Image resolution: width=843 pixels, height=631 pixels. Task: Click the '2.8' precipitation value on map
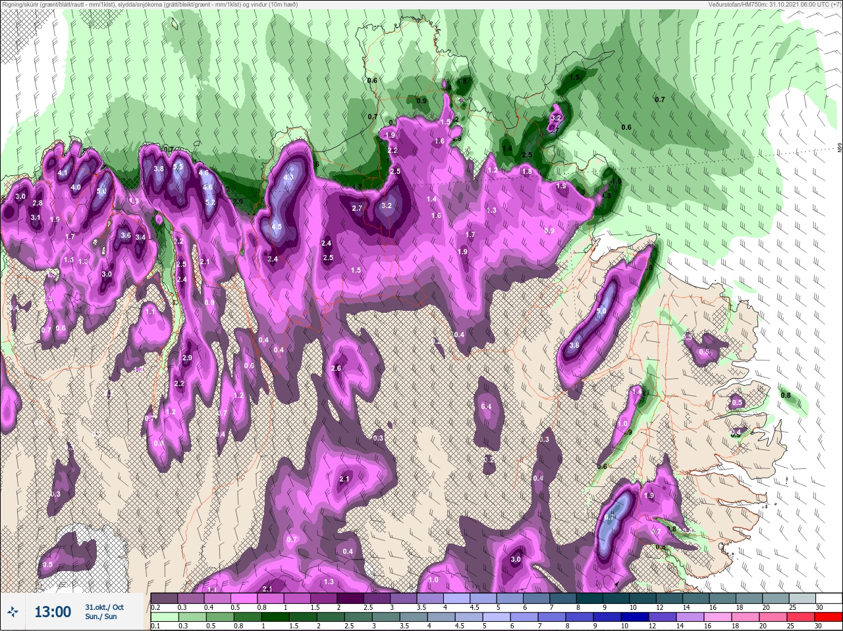tap(38, 203)
